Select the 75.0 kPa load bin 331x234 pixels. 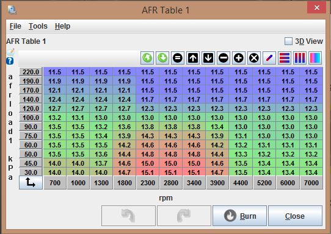click(x=31, y=136)
